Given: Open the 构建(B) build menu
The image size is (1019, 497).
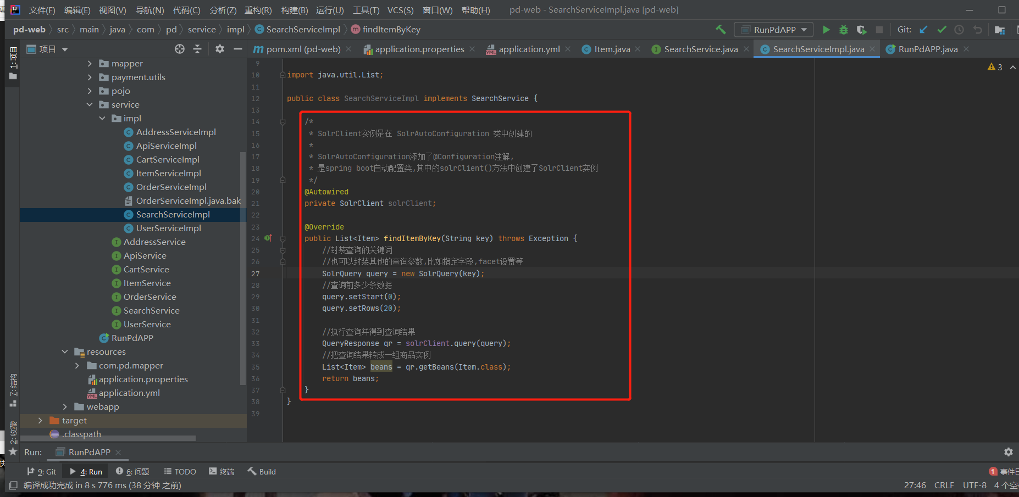Looking at the screenshot, I should click(x=295, y=10).
